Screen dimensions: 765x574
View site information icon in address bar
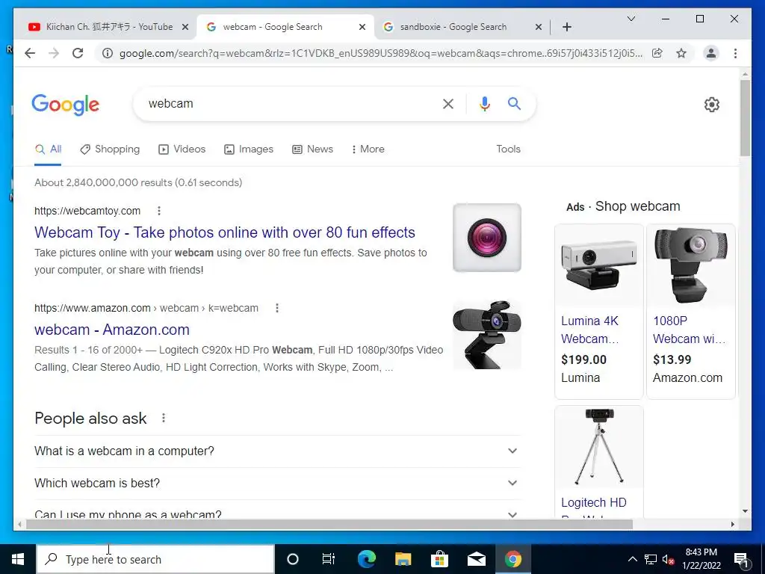pos(108,53)
